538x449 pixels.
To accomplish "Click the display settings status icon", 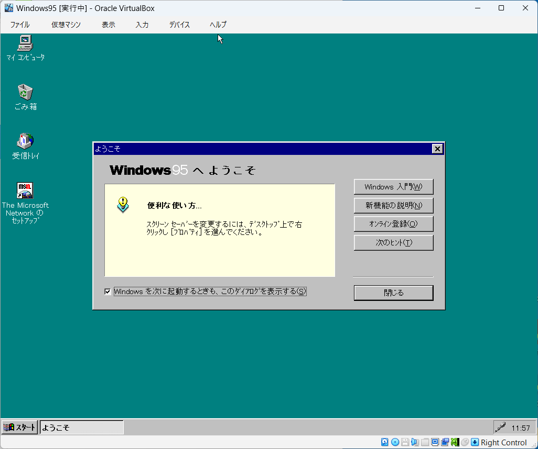I will 435,442.
